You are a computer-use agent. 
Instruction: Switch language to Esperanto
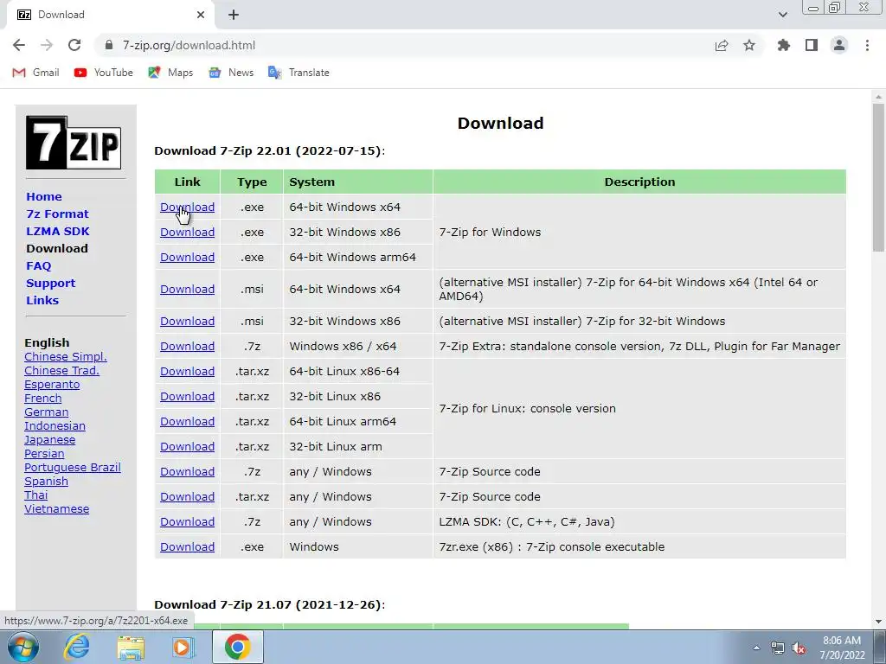tap(52, 385)
